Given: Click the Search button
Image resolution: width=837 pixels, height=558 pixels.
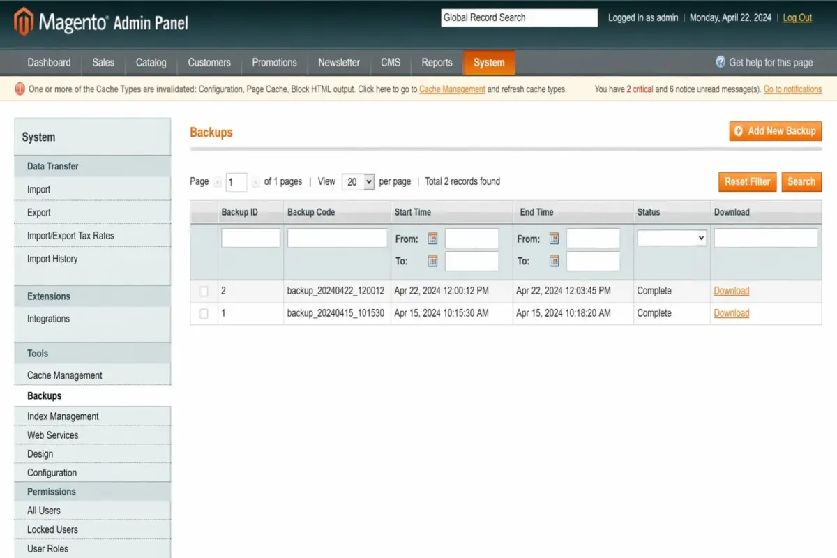Looking at the screenshot, I should tap(801, 181).
